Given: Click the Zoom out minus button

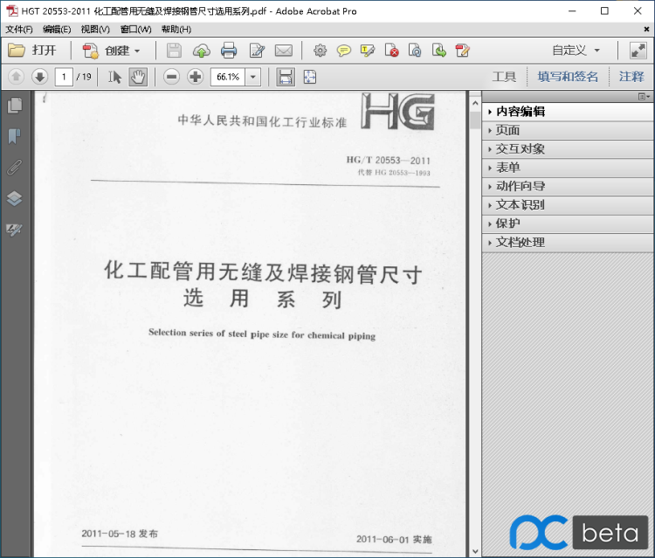Looking at the screenshot, I should coord(172,77).
